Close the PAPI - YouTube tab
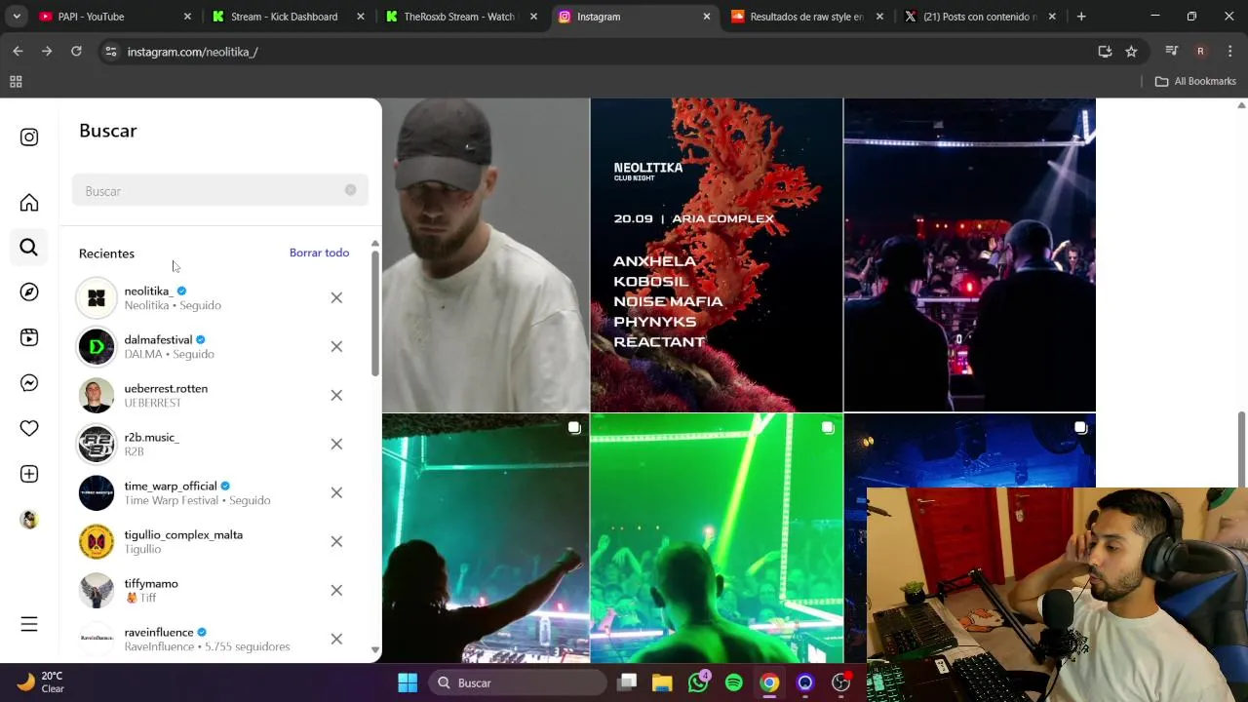1248x702 pixels. pos(187,17)
